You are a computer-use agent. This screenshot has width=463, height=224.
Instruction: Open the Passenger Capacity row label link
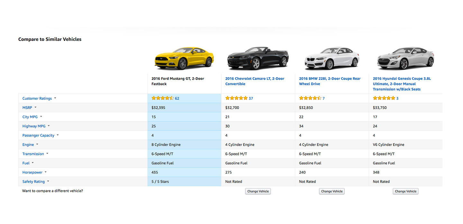coord(38,135)
